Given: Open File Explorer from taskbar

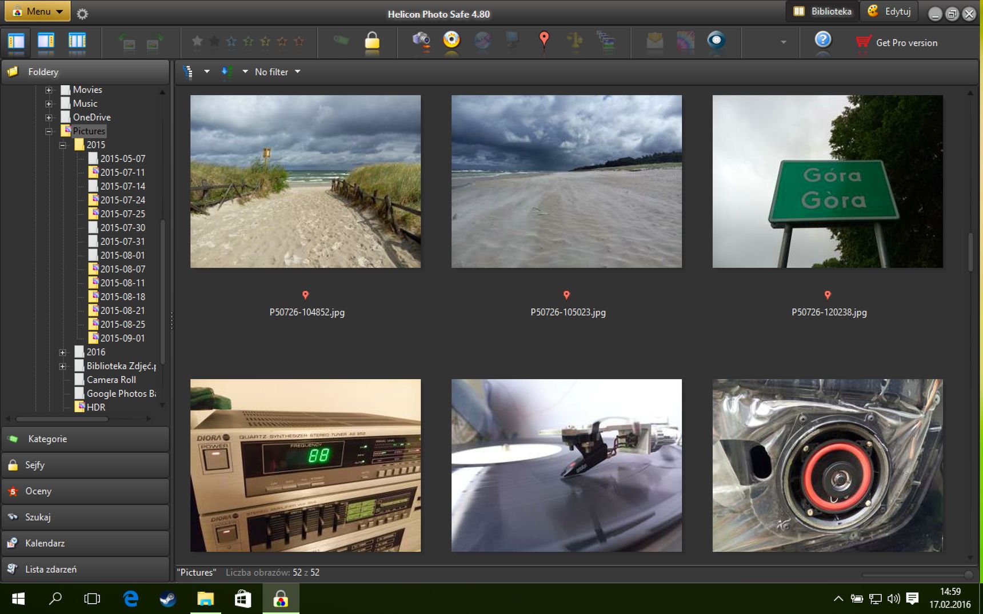Looking at the screenshot, I should (205, 599).
